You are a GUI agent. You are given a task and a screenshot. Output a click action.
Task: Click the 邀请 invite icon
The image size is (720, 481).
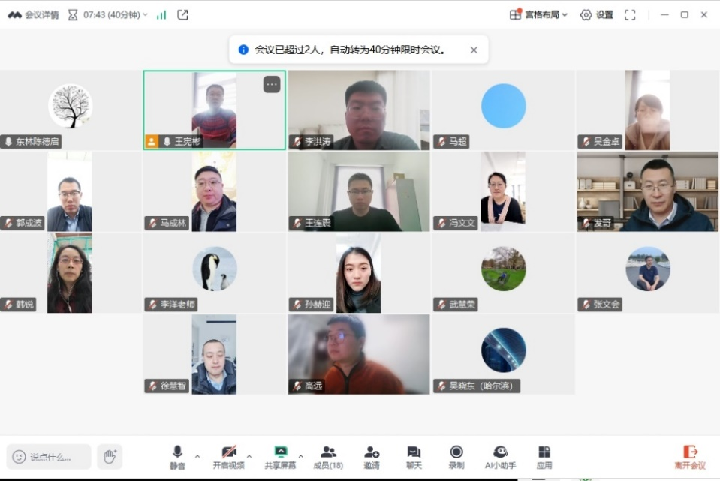372,456
